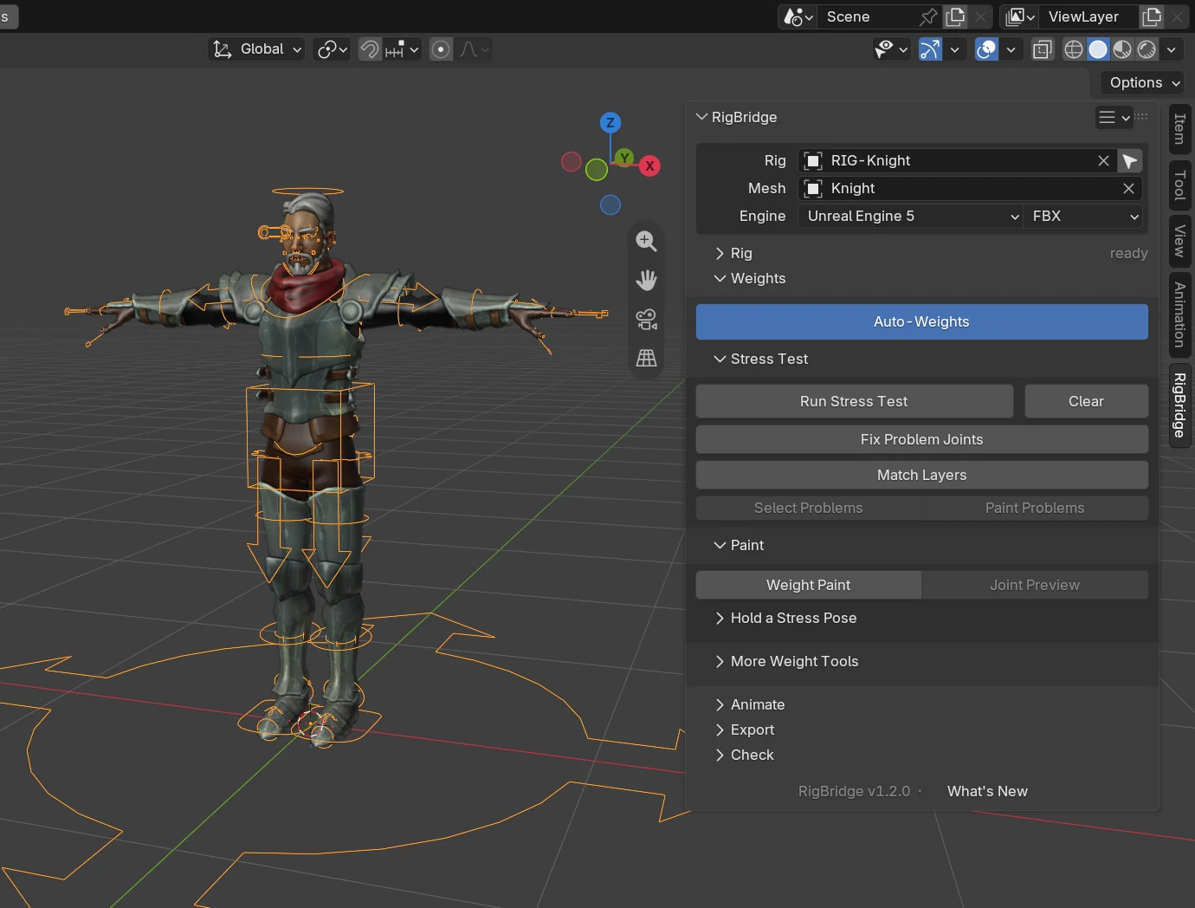This screenshot has width=1195, height=908.
Task: Click the X axis on navigation gizmo
Action: pos(649,166)
